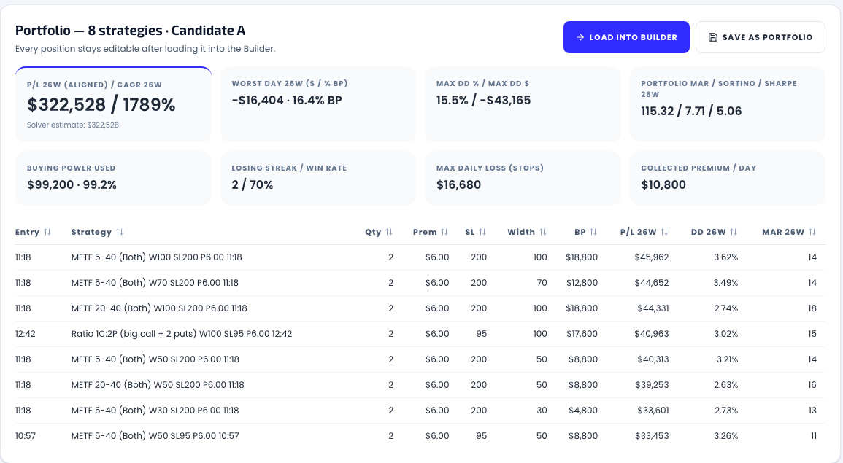Sort by Width column sort icon
The height and width of the screenshot is (463, 843).
(x=543, y=232)
